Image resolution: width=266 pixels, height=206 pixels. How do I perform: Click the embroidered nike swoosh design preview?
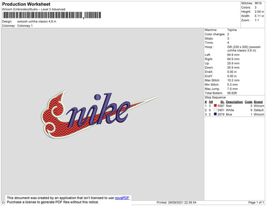coord(102,114)
